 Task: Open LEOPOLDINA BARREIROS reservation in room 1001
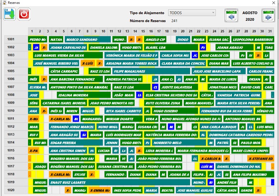click(x=252, y=39)
